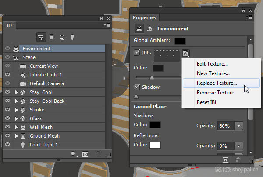Hide the Stroke object
This screenshot has width=263, height=177.
point(7,109)
